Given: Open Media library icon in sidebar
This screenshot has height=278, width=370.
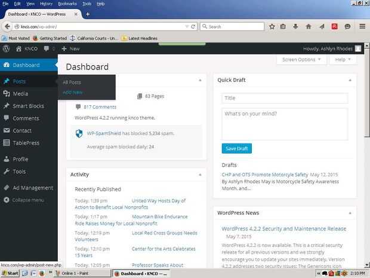Looking at the screenshot, I should (x=7, y=94).
